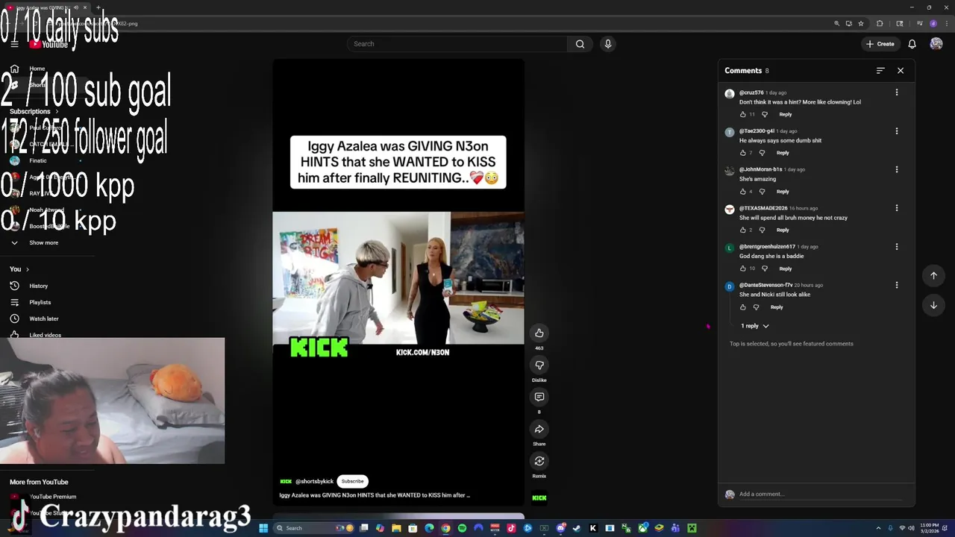
Task: Go to next Short with down arrow
Action: point(933,305)
